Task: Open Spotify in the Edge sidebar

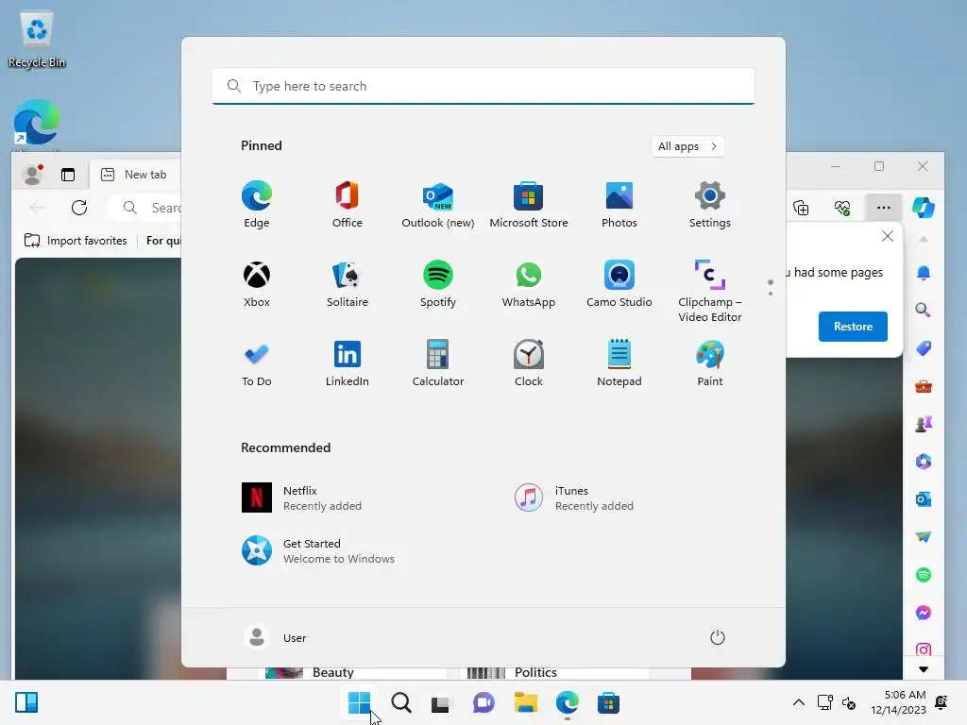Action: pos(924,575)
